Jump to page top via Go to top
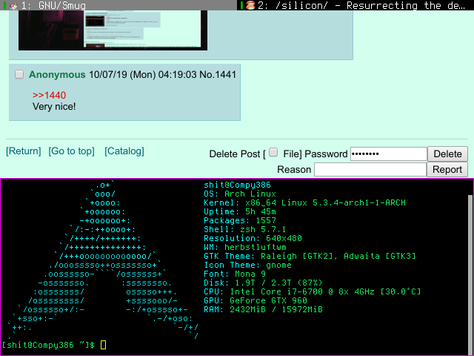The width and height of the screenshot is (474, 356). tap(72, 151)
